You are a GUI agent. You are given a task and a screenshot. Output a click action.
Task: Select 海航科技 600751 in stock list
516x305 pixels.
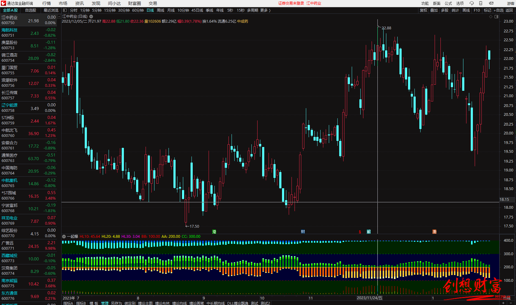pos(28,33)
